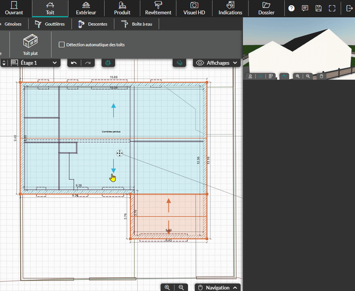Viewport: 355px width, 291px height.
Task: Open the help question mark icon
Action: 291,8
